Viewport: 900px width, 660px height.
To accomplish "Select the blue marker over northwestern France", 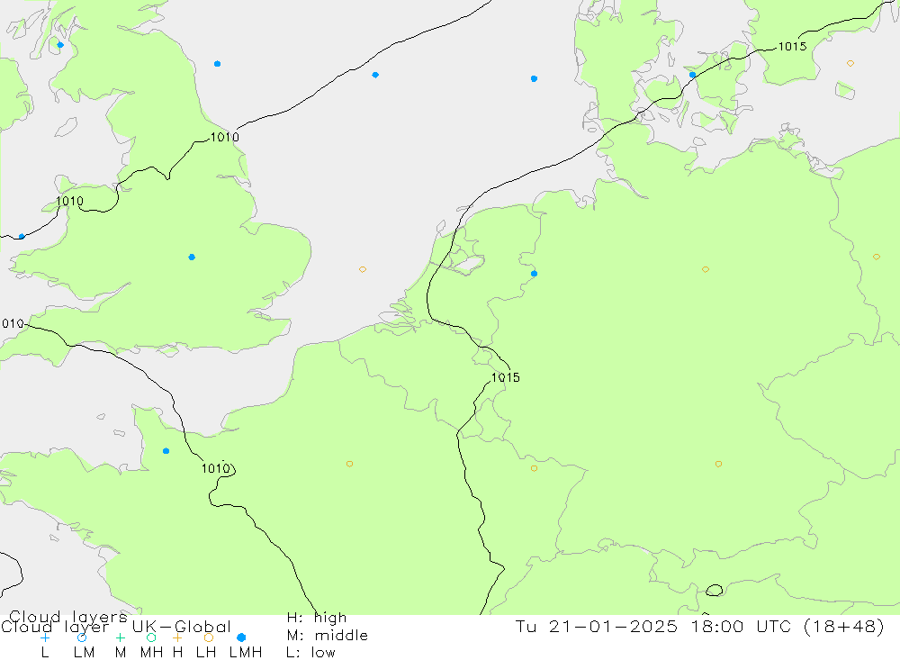I will (166, 451).
